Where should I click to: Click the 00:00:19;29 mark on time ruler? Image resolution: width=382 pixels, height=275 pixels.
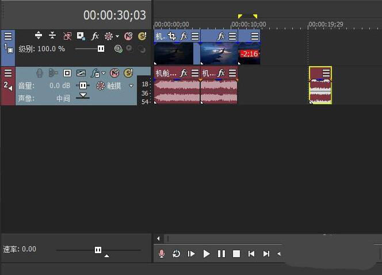[x=326, y=24]
